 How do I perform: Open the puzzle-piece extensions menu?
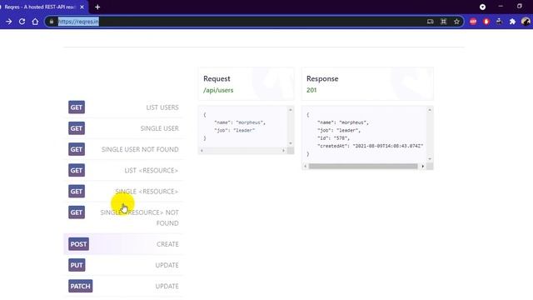point(512,22)
